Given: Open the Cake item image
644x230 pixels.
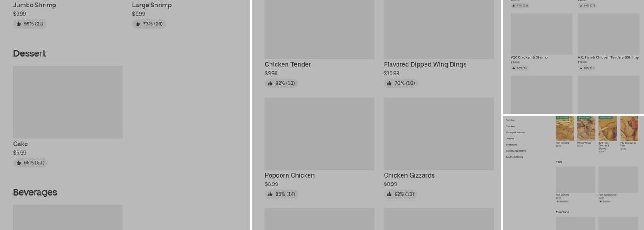Looking at the screenshot, I should (x=68, y=102).
